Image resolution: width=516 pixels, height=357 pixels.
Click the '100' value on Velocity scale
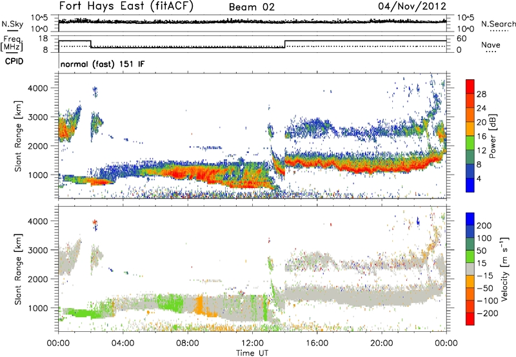tap(484, 238)
